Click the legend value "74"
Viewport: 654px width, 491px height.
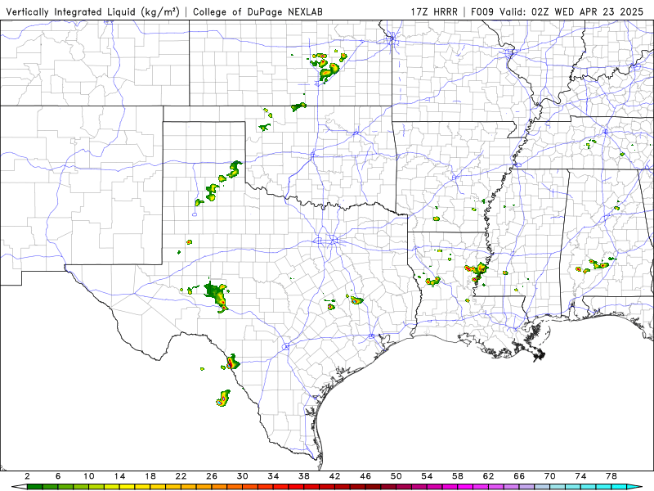pos(581,476)
